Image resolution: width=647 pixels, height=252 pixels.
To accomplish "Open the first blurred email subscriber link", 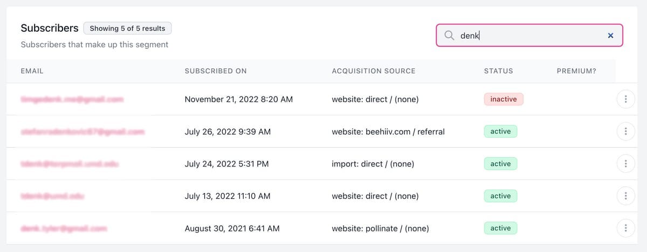I will tap(72, 100).
